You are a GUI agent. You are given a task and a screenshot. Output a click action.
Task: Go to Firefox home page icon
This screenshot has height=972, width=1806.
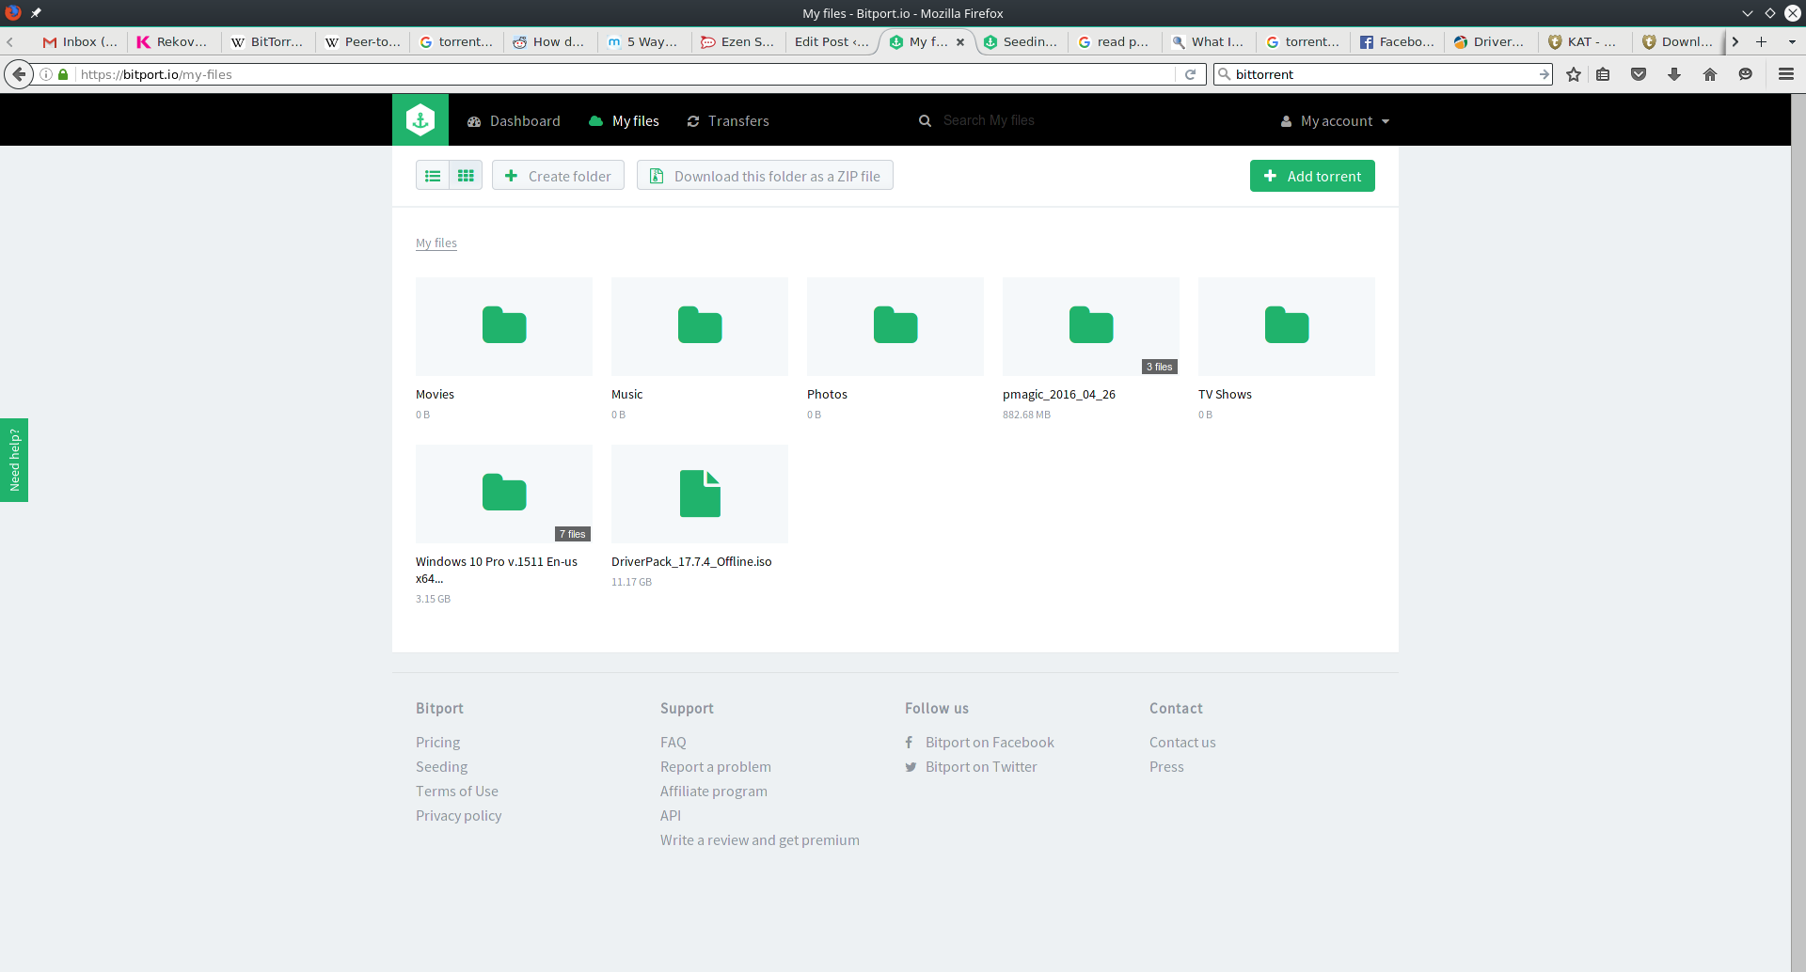(1710, 74)
